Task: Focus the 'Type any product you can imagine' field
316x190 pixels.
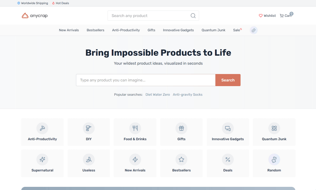Action: [x=146, y=80]
